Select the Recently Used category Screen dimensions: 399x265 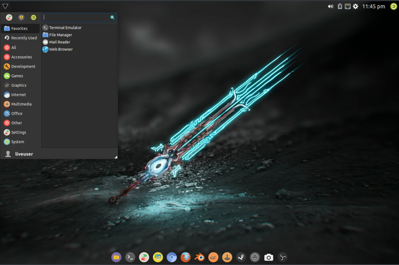[x=20, y=38]
